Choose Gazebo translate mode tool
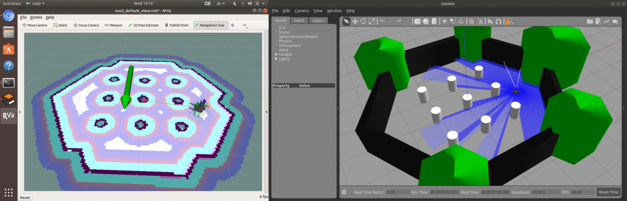The image size is (627, 201). (x=355, y=21)
